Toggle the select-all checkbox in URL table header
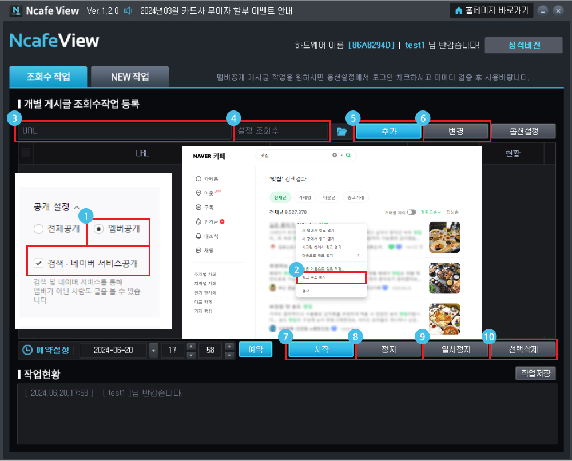This screenshot has width=572, height=461. 26,153
